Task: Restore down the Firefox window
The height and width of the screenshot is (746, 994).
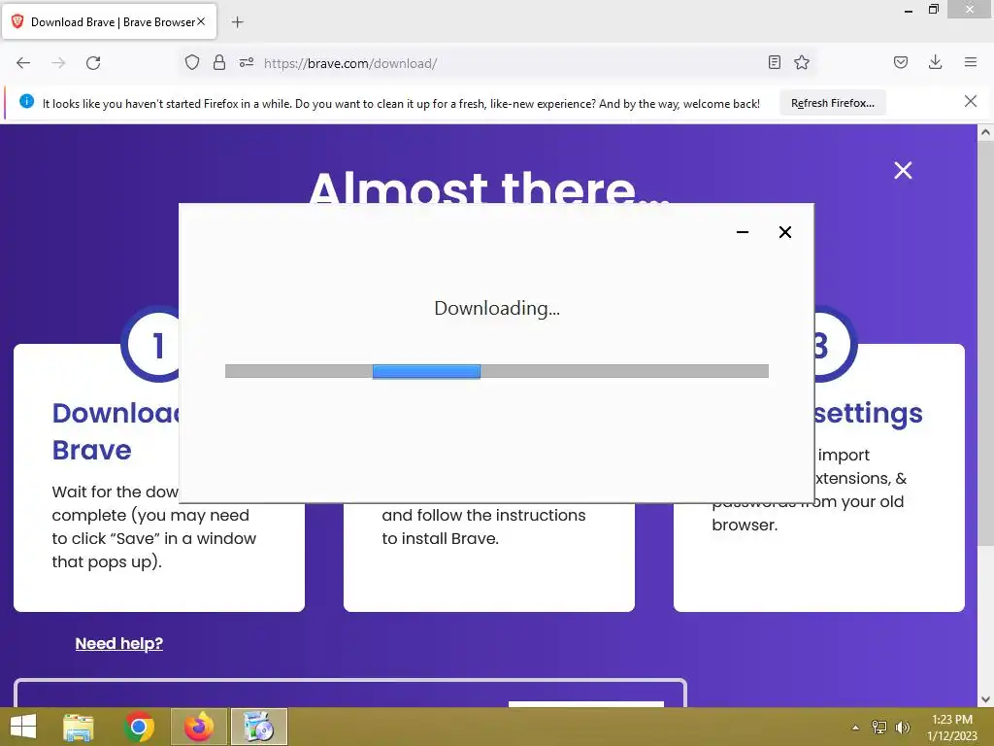Action: click(934, 10)
